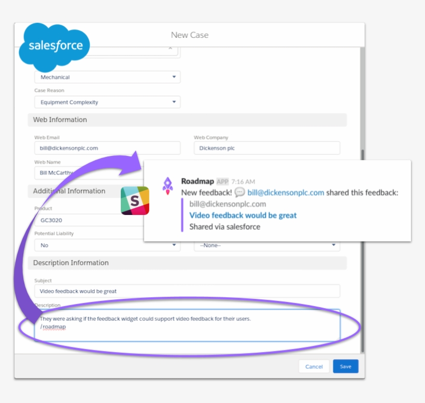Collapse the field using the chevron above Mechanical
The width and height of the screenshot is (425, 403).
pyautogui.click(x=171, y=48)
